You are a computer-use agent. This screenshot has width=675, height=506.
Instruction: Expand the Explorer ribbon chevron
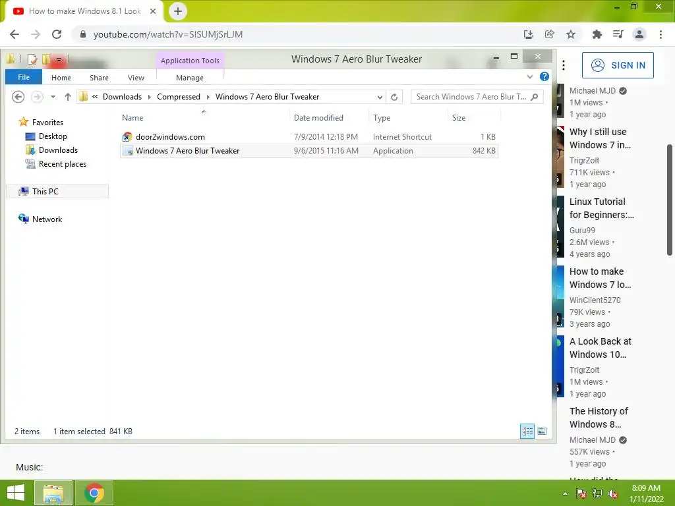(530, 77)
